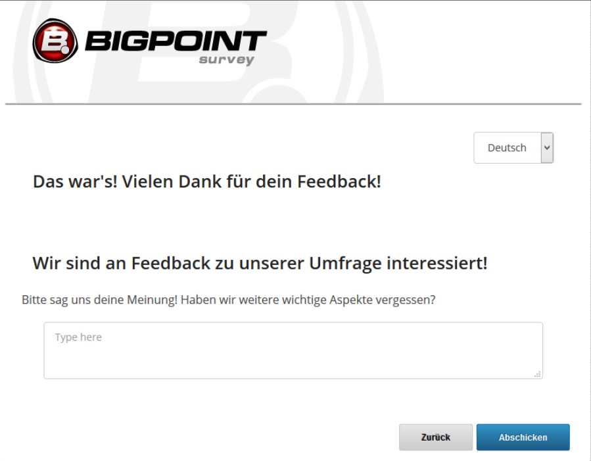Click the empty lower area of feedback textarea
591x461 pixels.
pyautogui.click(x=293, y=362)
